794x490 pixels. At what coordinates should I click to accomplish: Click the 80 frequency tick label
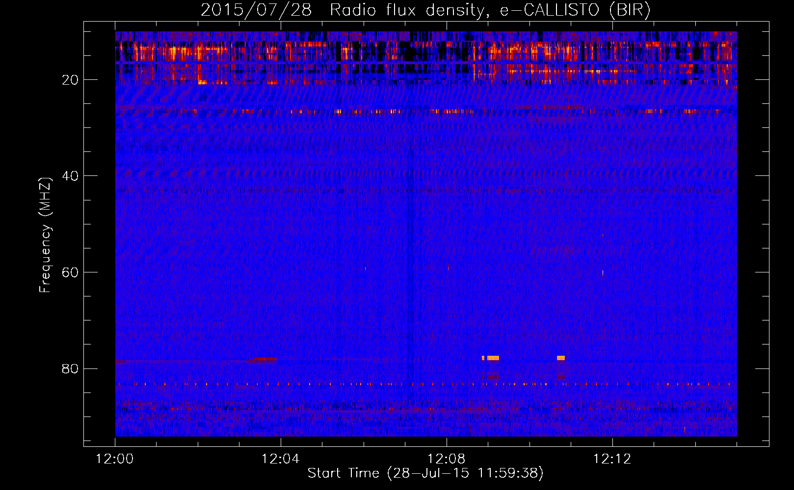(71, 368)
